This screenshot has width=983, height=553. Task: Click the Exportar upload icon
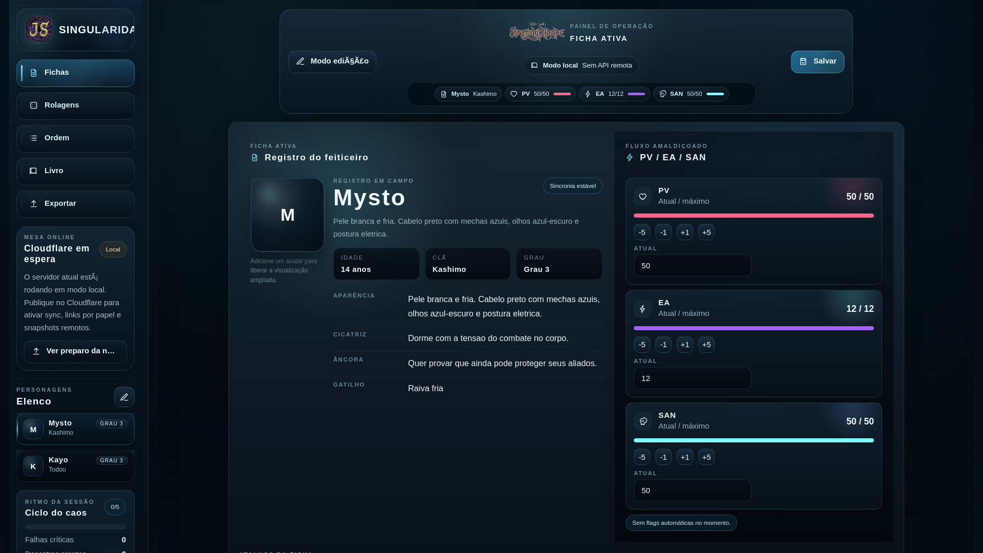[34, 204]
